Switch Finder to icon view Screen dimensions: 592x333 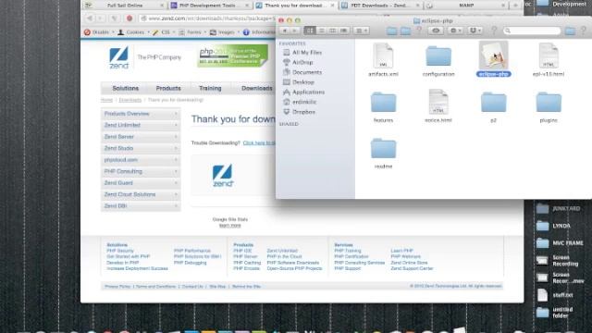point(310,31)
